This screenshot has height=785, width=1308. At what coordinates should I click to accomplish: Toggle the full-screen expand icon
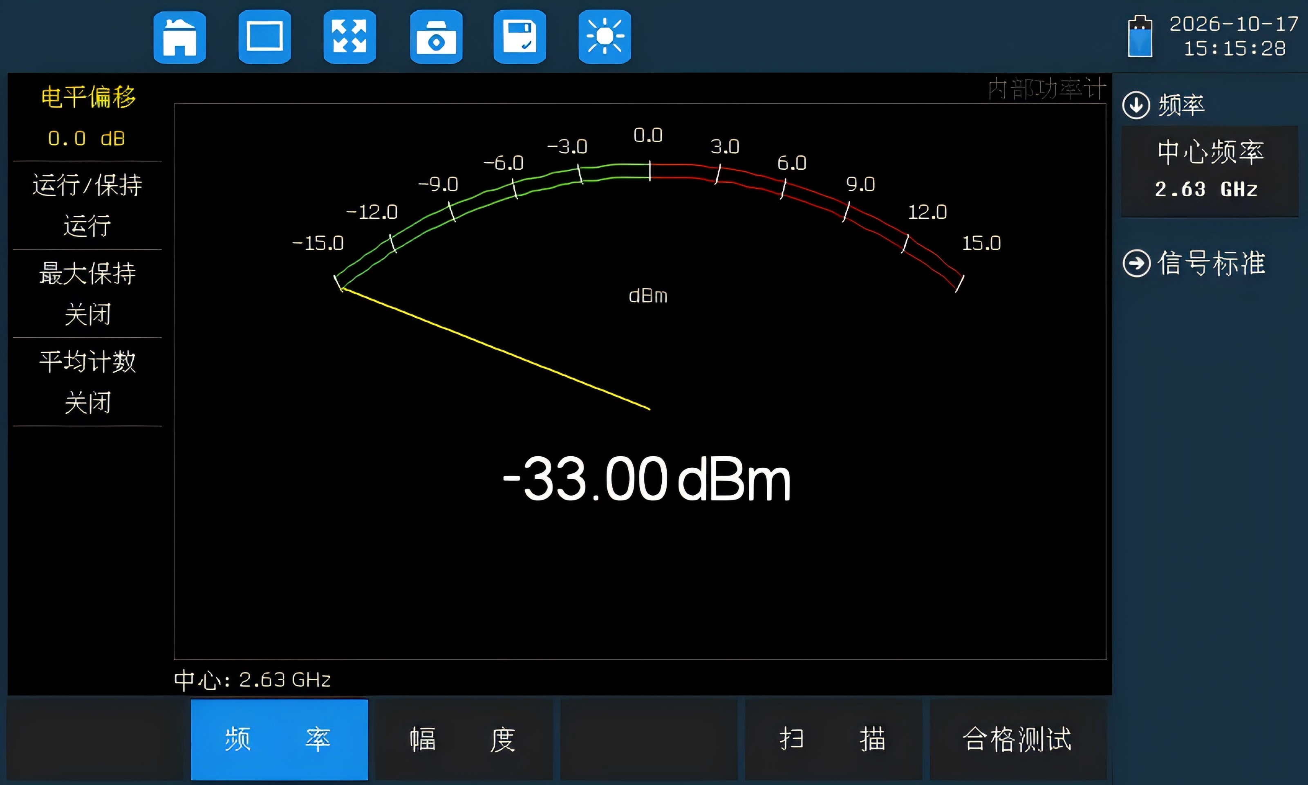[349, 37]
